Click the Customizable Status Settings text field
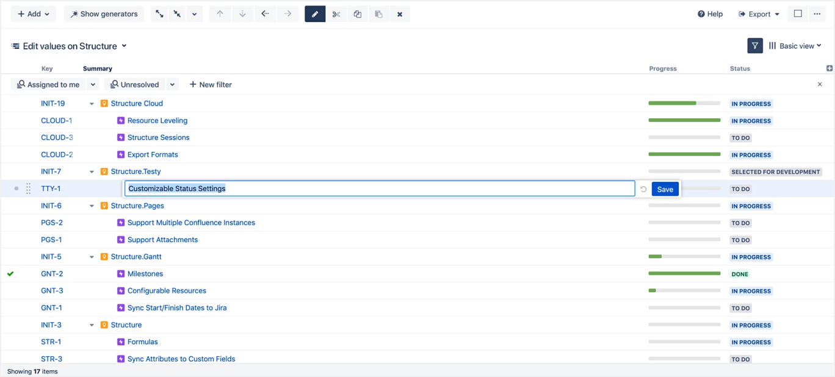 click(379, 189)
